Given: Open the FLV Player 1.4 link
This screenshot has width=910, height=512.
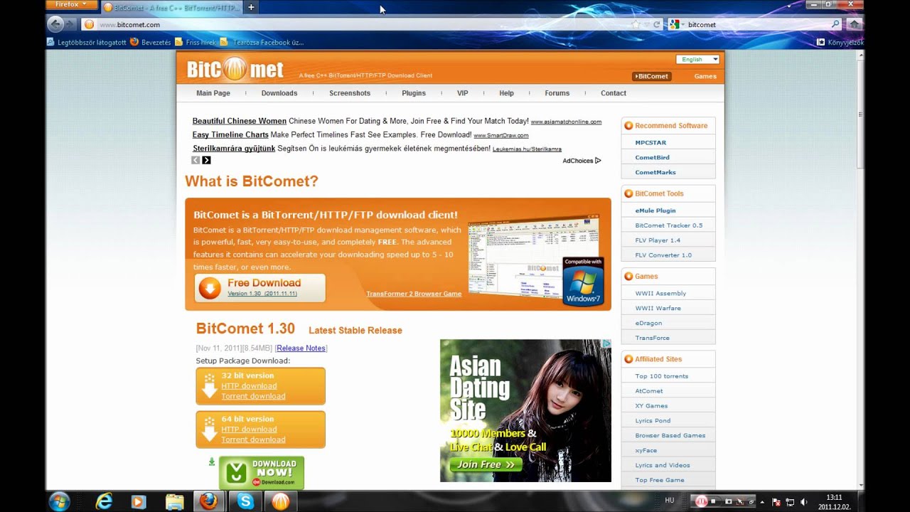Looking at the screenshot, I should point(658,240).
